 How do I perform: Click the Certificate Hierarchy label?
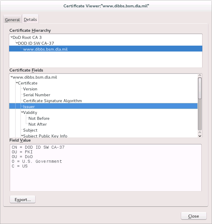tap(30, 30)
